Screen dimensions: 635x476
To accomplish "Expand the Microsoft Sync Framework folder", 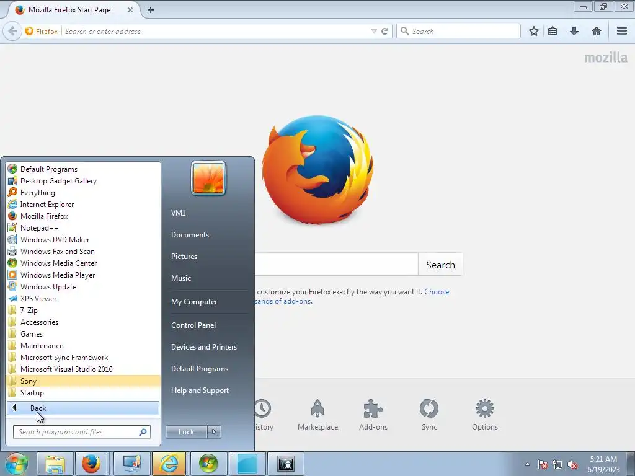I will coord(84,358).
